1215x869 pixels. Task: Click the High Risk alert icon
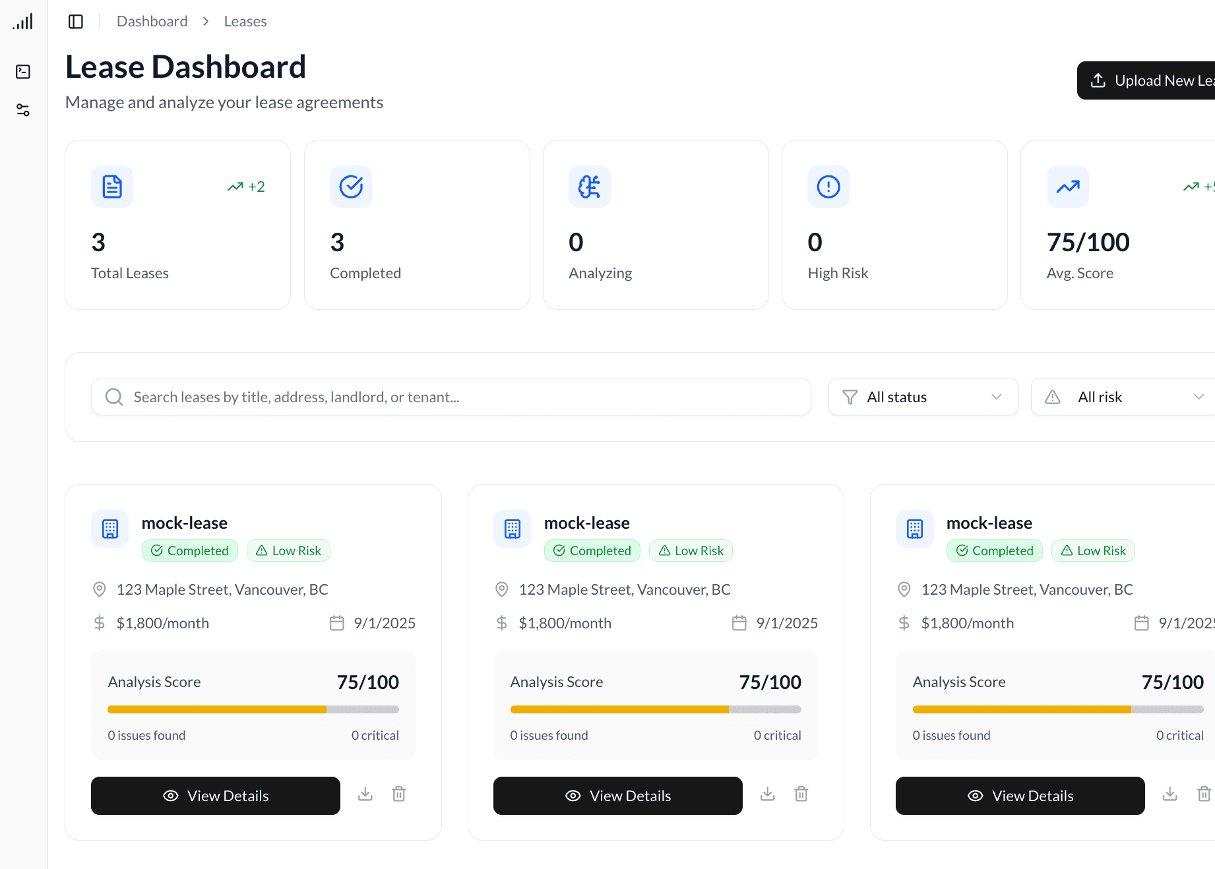click(828, 187)
